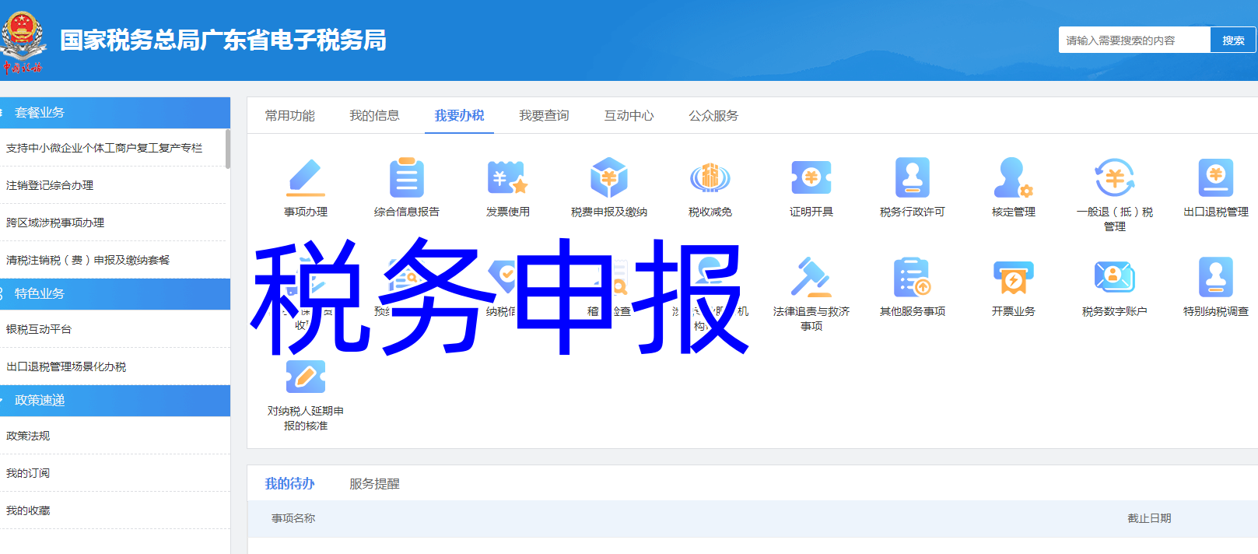Open the 税务行政许可 icon
1258x554 pixels.
click(x=913, y=178)
